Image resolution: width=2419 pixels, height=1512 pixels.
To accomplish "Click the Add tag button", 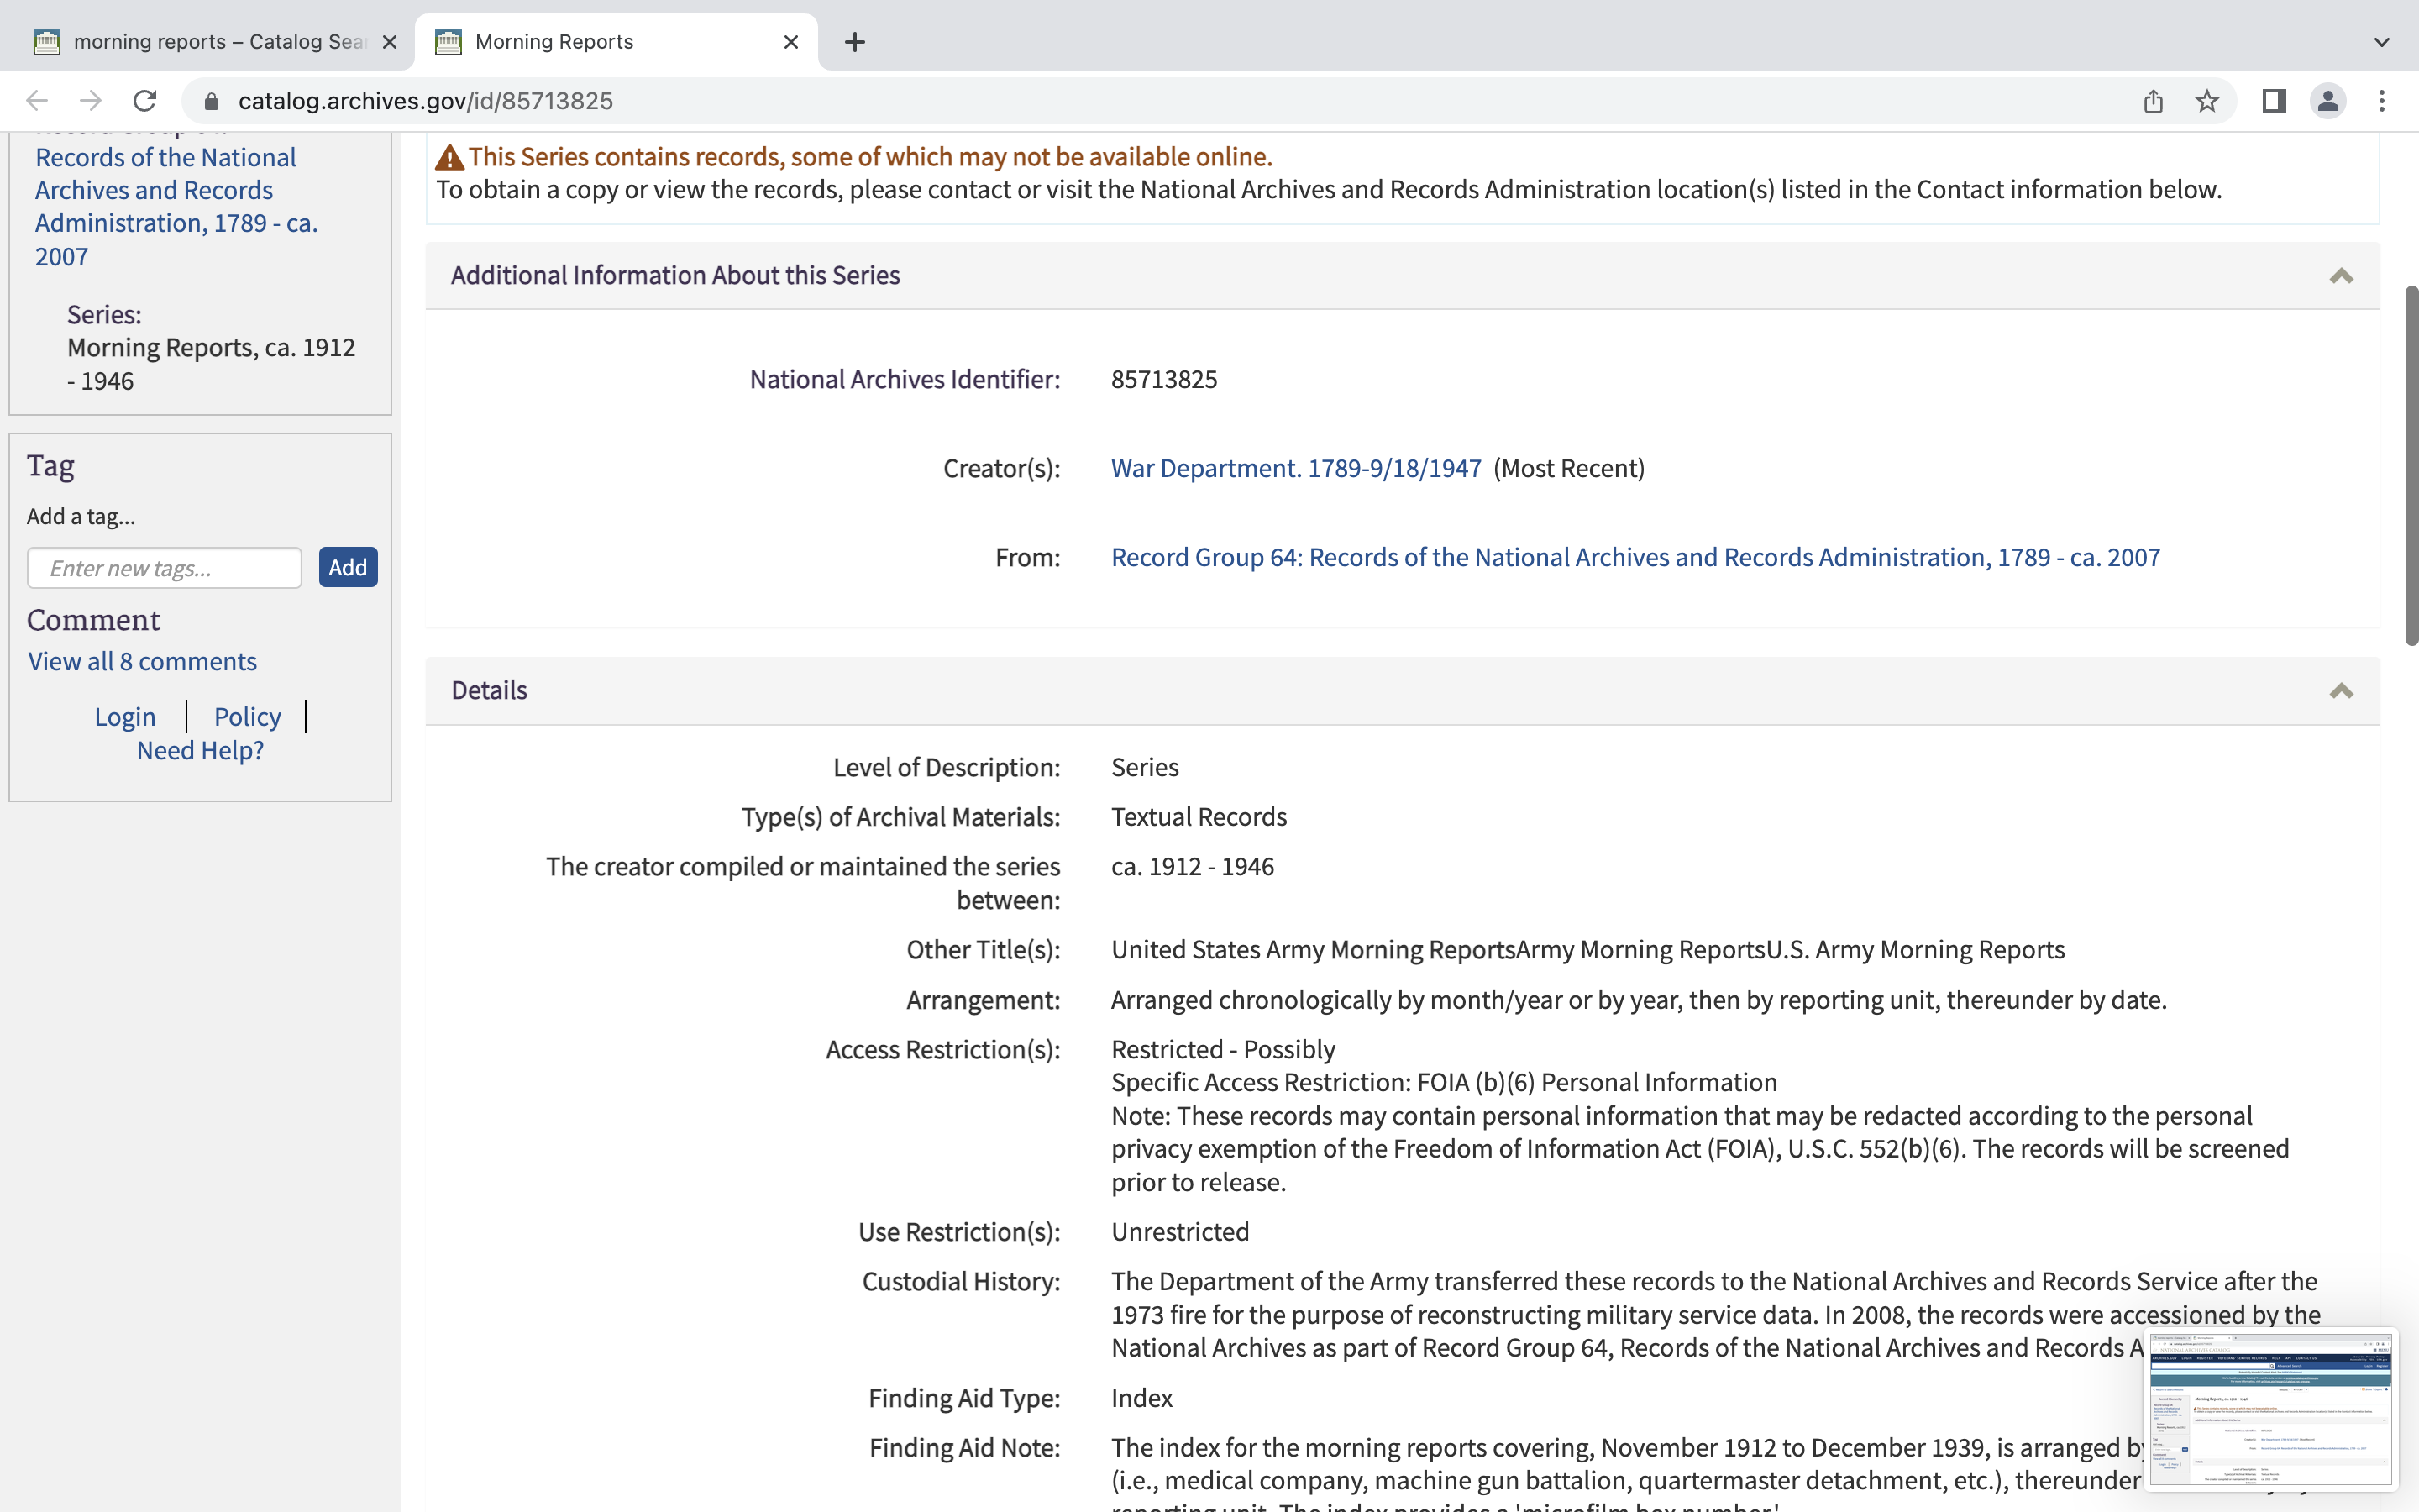I will (x=348, y=567).
